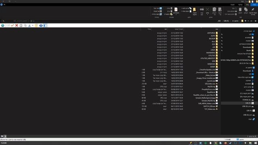Open the Easy access dropdown in ribbon
This screenshot has height=145, width=258.
click(x=186, y=11)
